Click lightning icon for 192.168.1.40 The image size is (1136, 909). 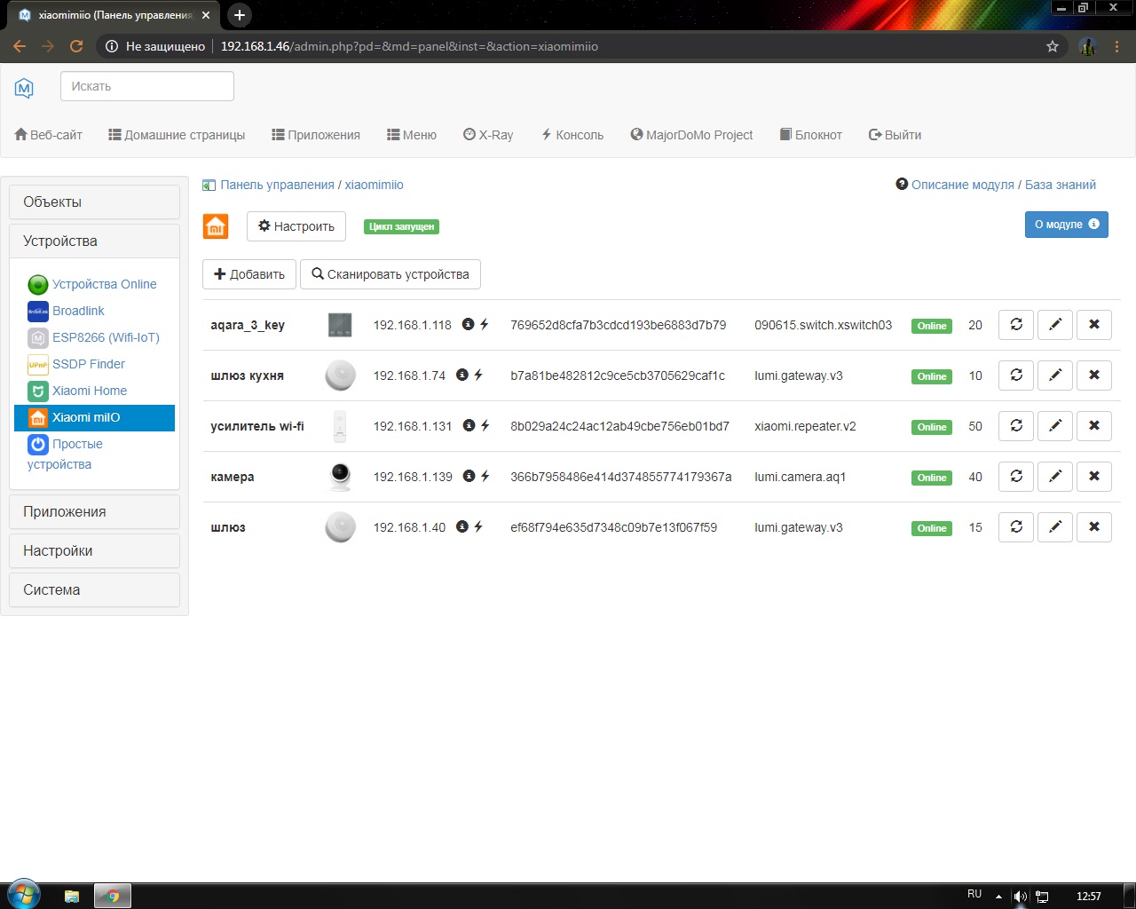click(478, 526)
